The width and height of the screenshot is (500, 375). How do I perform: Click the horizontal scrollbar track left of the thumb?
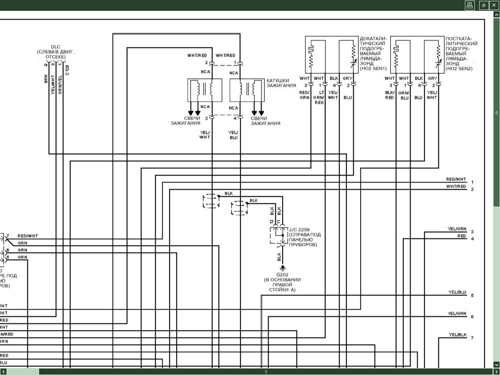point(22,372)
